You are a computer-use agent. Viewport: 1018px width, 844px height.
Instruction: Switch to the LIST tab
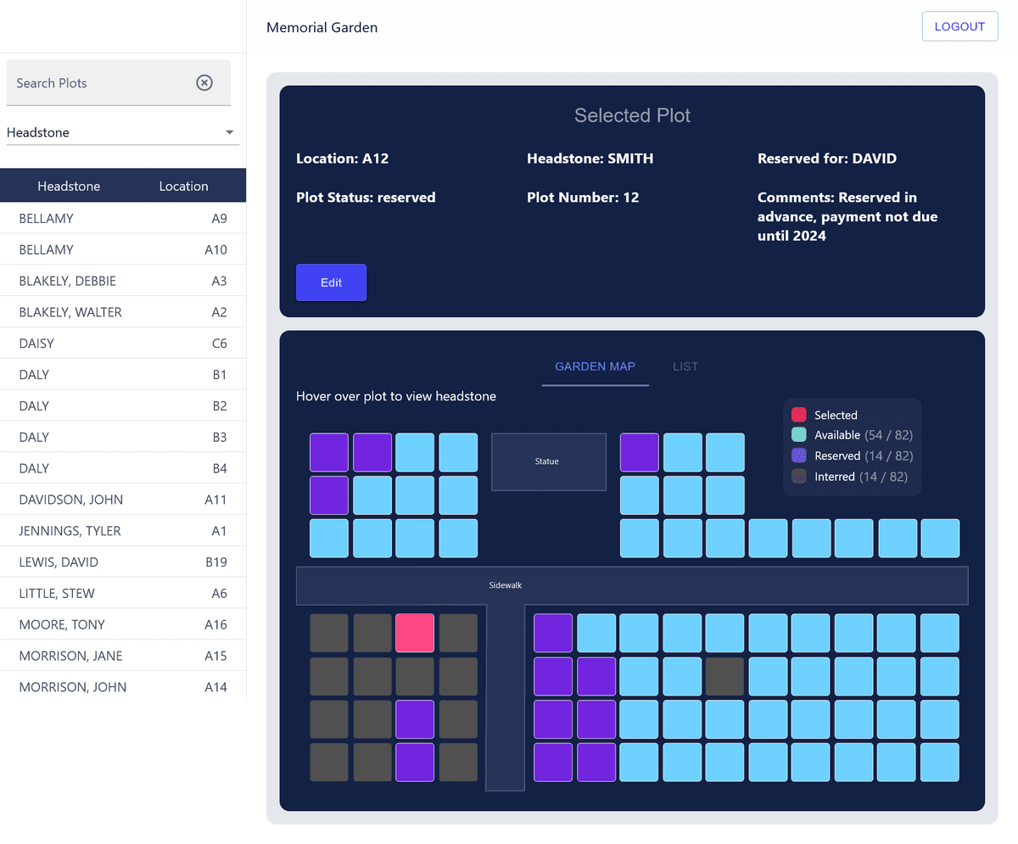(685, 366)
